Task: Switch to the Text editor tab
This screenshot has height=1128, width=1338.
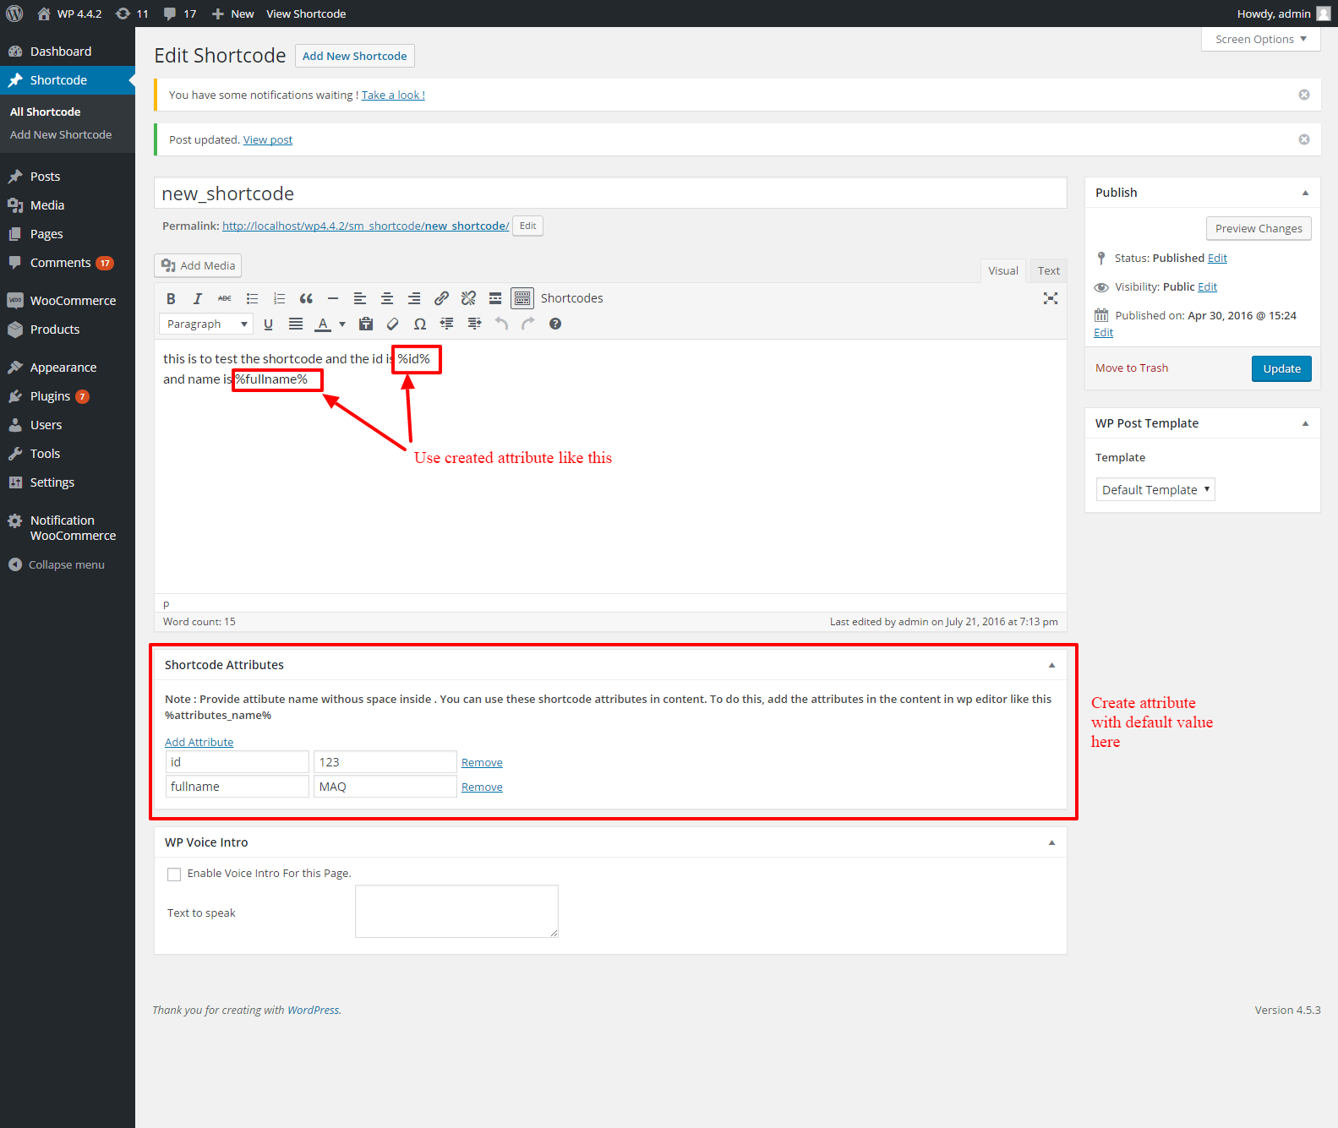Action: pyautogui.click(x=1049, y=270)
